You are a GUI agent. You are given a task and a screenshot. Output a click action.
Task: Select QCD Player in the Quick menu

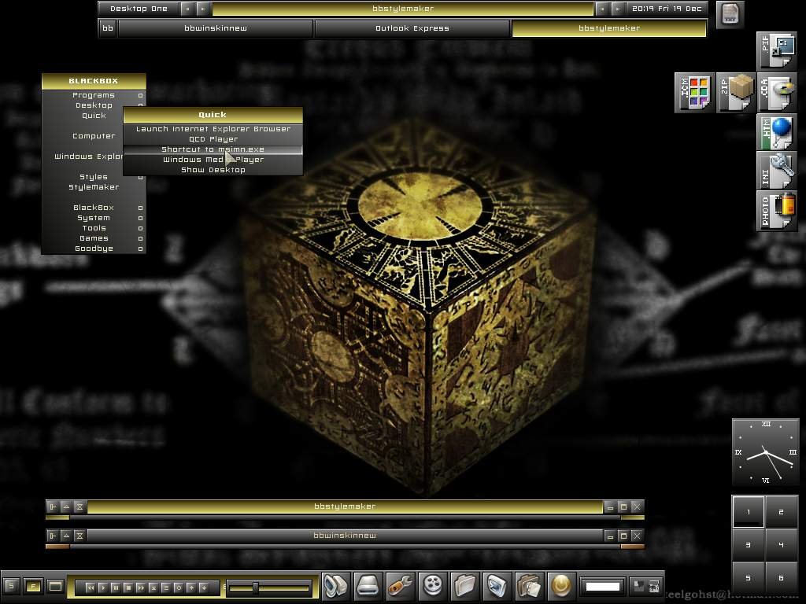[213, 139]
